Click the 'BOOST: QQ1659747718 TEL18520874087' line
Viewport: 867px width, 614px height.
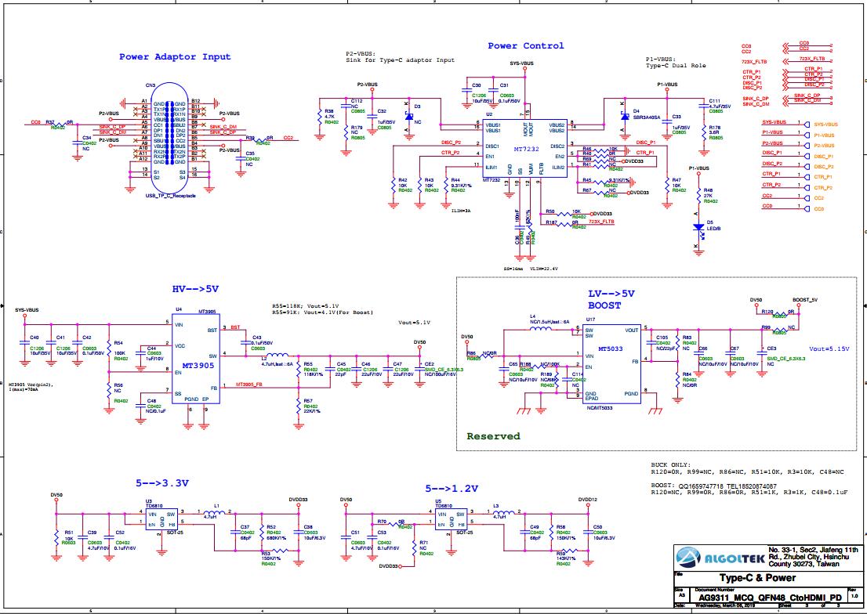[714, 486]
